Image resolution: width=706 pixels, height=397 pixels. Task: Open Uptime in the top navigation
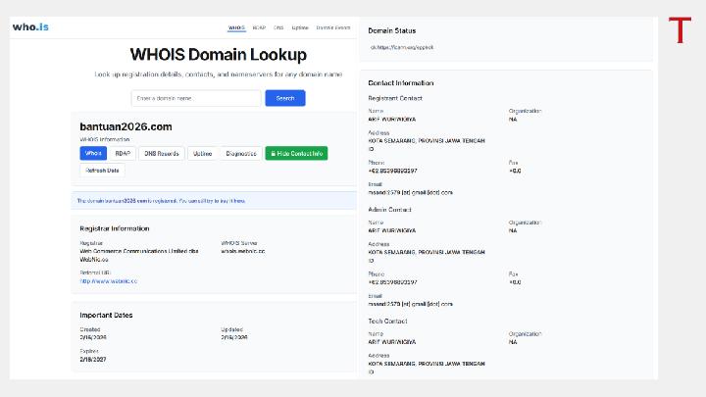pyautogui.click(x=300, y=27)
